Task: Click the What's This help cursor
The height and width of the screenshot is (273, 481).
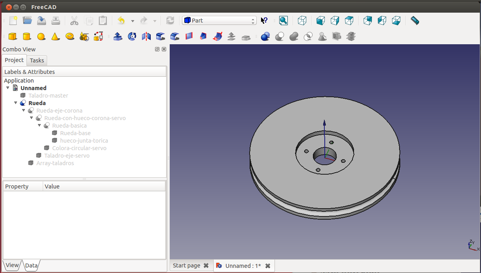Action: coord(264,21)
